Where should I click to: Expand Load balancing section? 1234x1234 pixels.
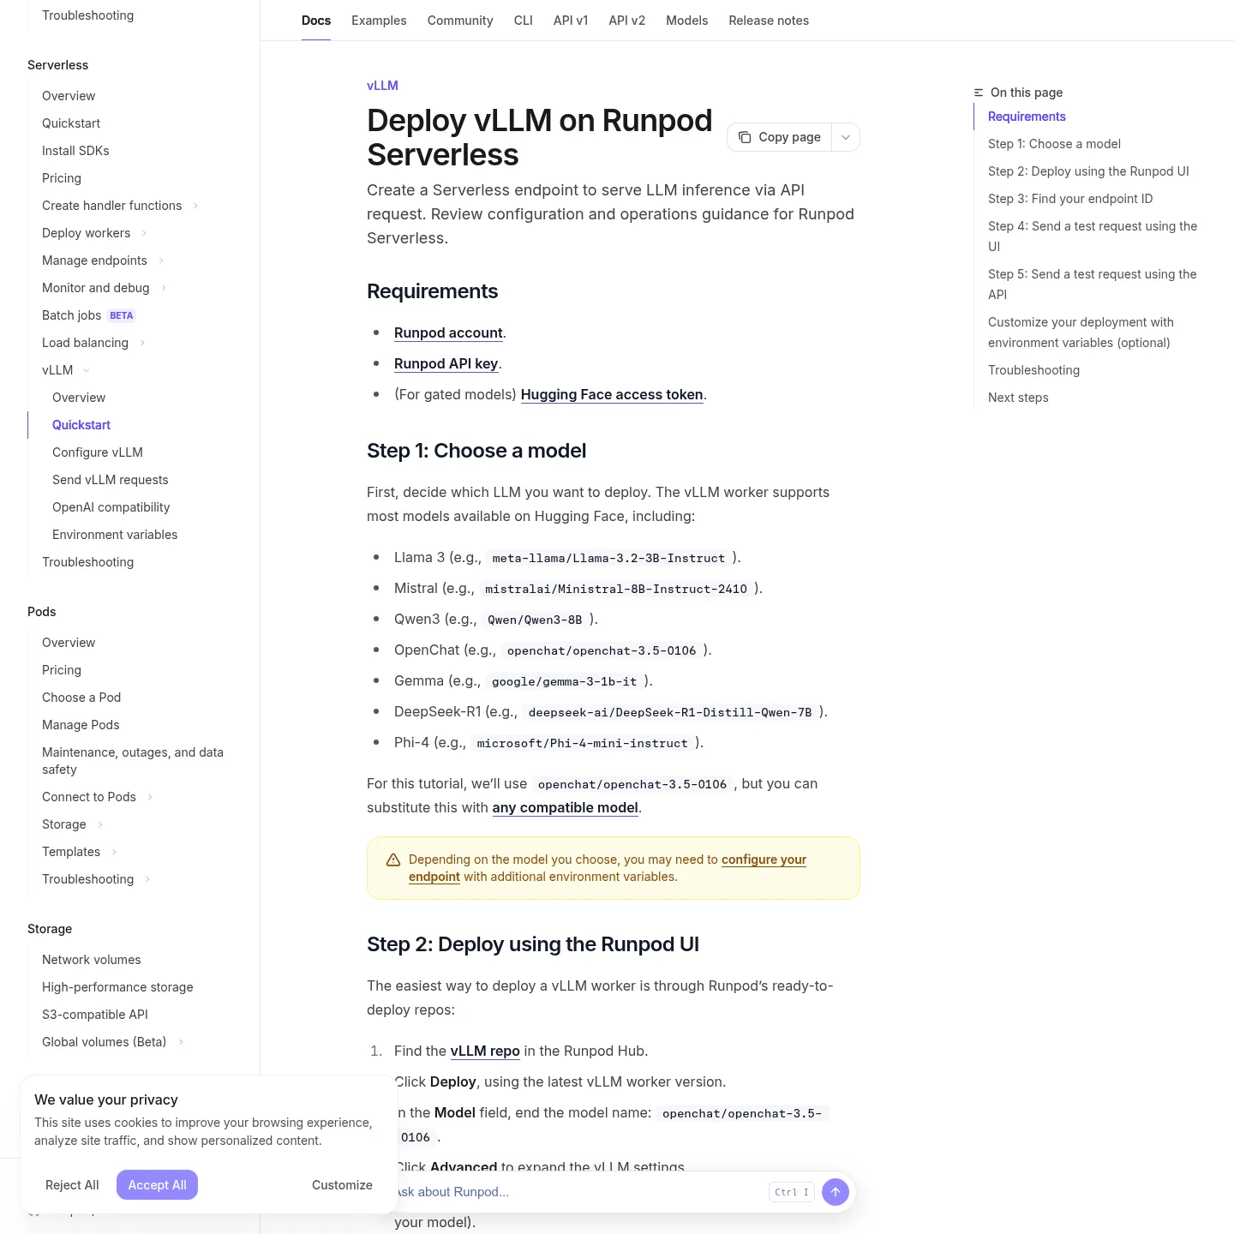coord(142,343)
